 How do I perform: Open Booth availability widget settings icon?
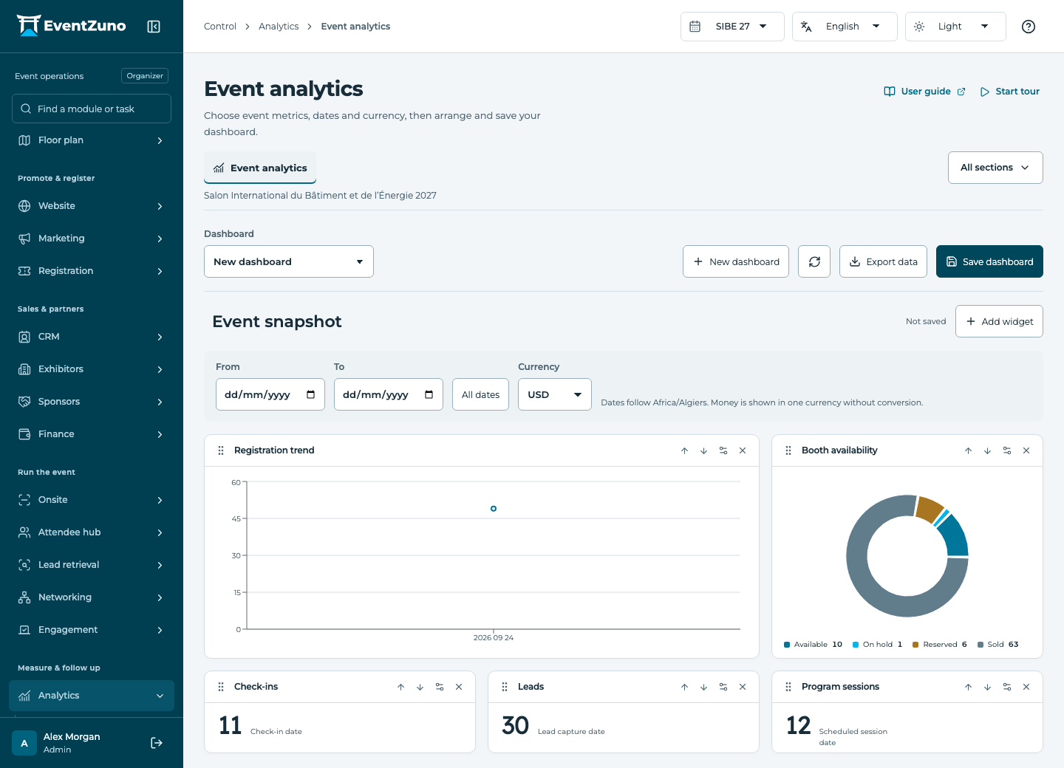tap(1007, 450)
